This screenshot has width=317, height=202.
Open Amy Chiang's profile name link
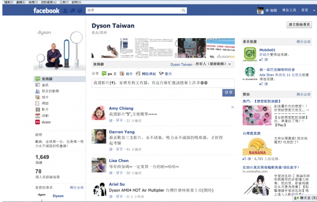(121, 108)
